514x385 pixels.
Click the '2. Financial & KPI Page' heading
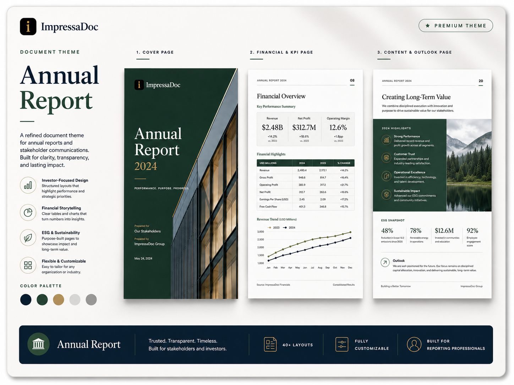click(281, 52)
